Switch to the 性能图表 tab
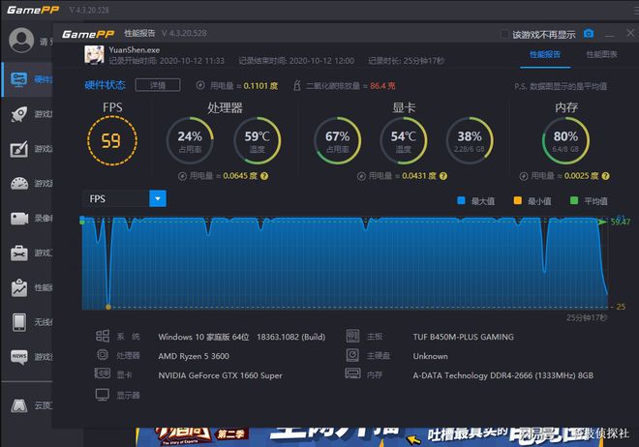The height and width of the screenshot is (447, 639). tap(601, 54)
